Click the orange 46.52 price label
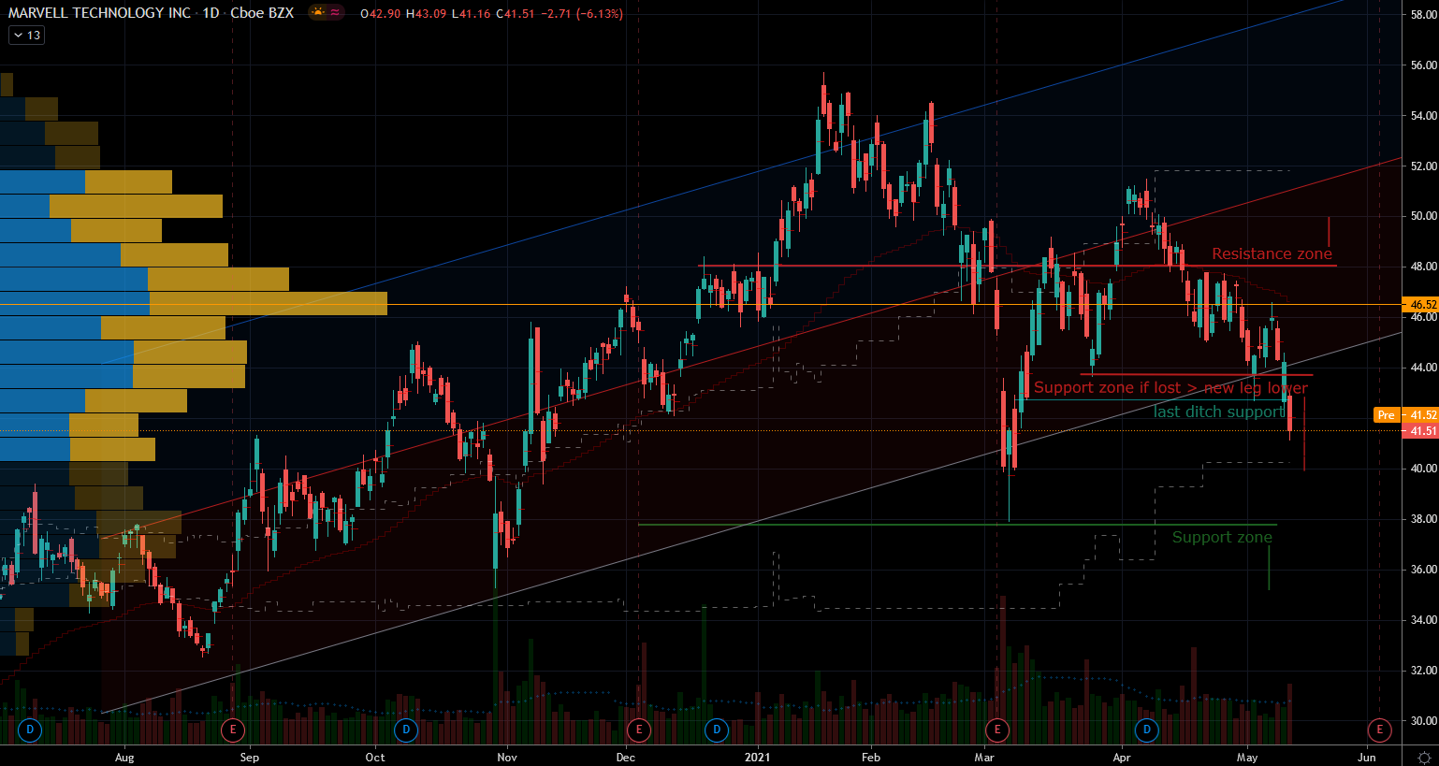 click(1420, 305)
